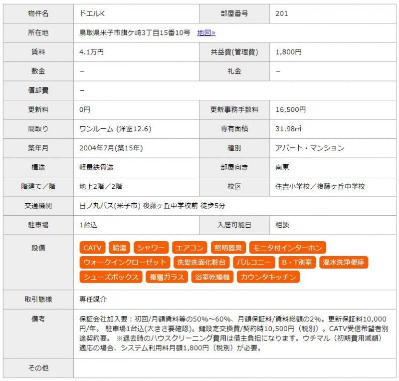Image resolution: width=399 pixels, height=381 pixels.
Task: Click the バルコニー tag
Action: pos(254,262)
